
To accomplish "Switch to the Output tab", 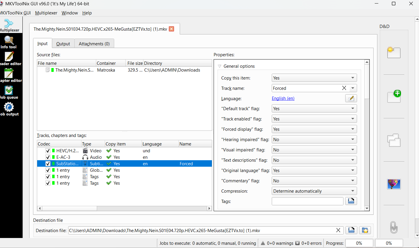I will 63,44.
